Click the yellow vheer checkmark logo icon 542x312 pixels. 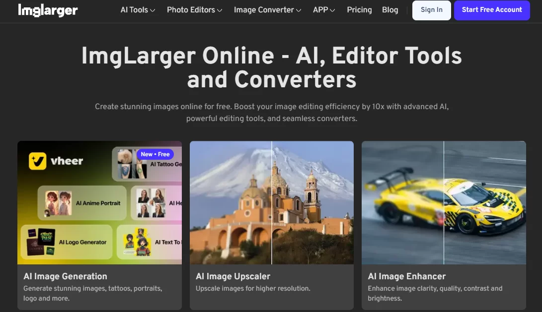coord(37,161)
